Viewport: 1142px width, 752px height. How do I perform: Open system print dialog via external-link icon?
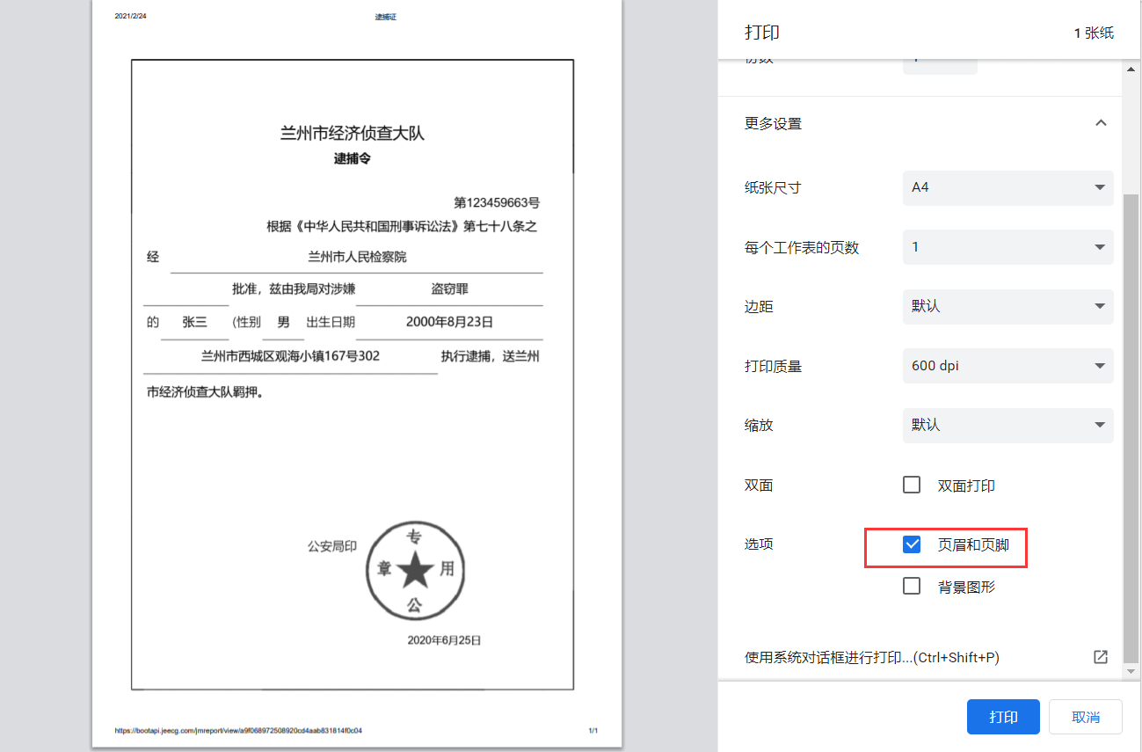click(1101, 656)
